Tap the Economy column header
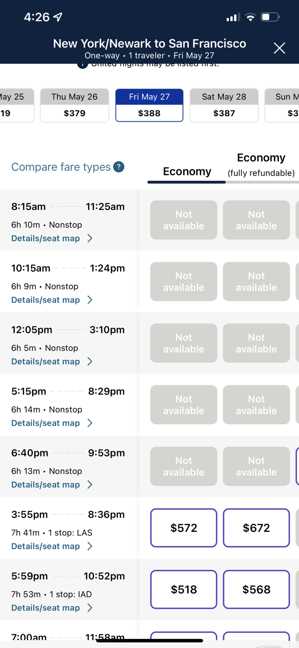 187,171
